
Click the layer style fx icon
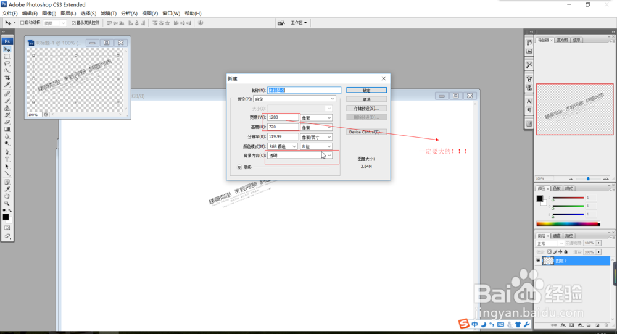tap(563, 325)
